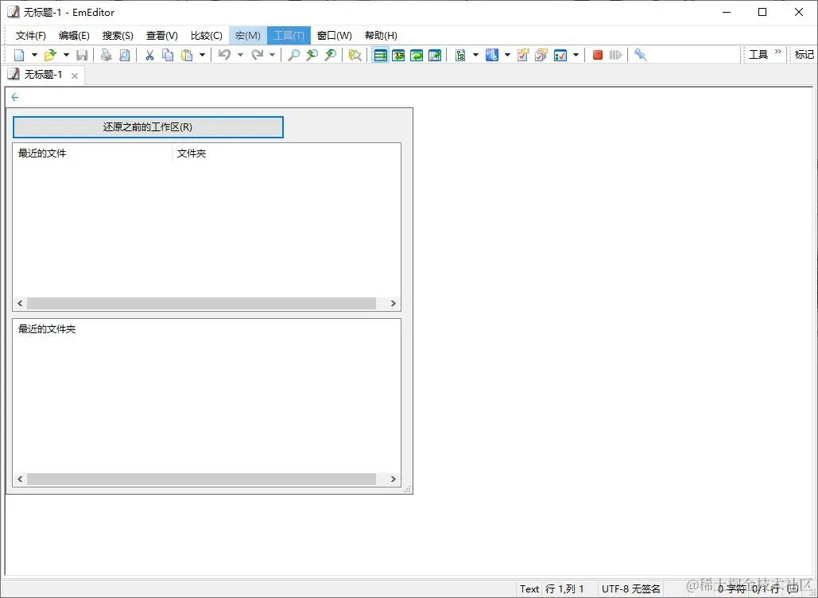Click the Save floppy disk icon

[82, 55]
